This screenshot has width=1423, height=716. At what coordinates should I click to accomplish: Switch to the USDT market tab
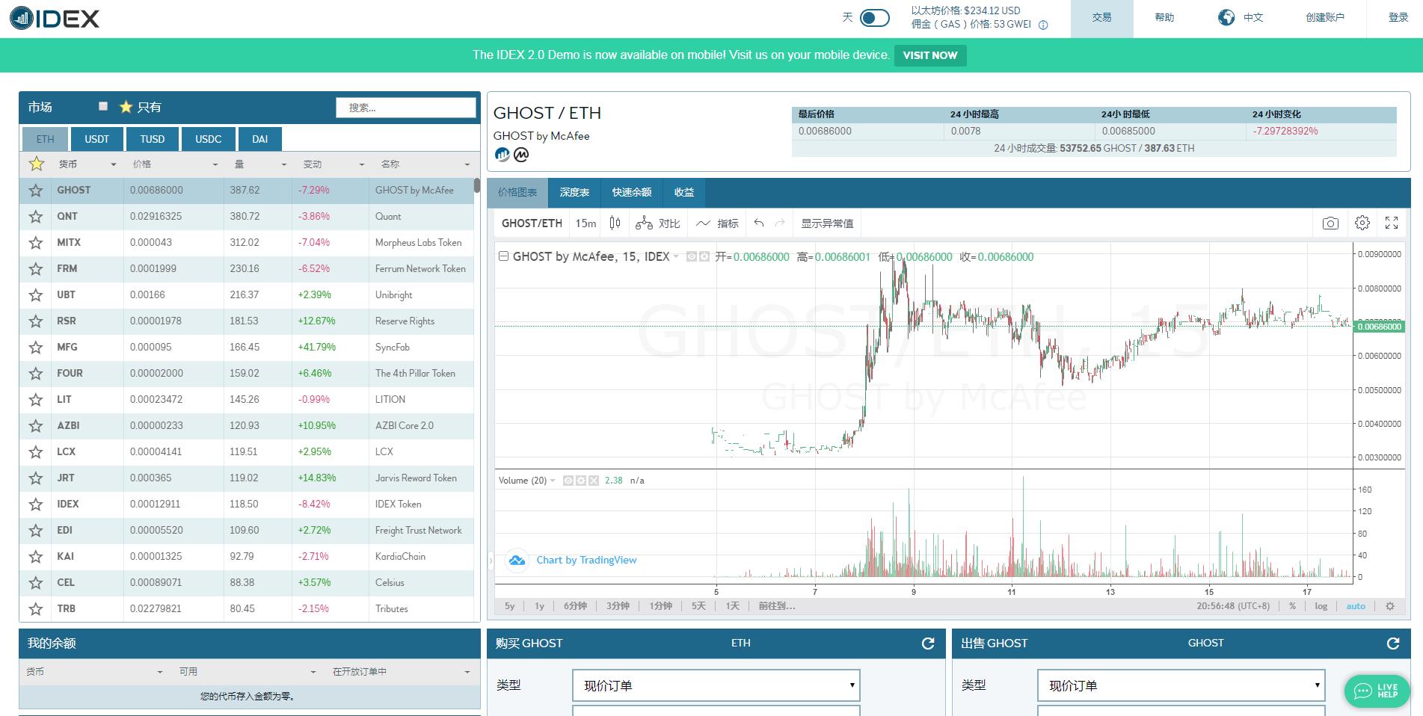(x=96, y=139)
